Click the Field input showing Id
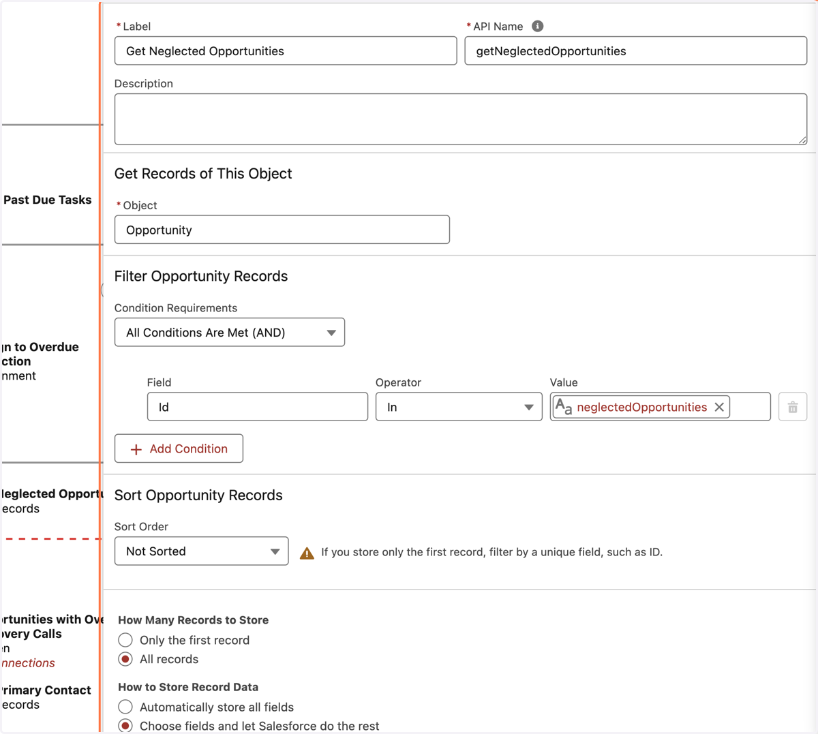The width and height of the screenshot is (818, 734). click(258, 407)
